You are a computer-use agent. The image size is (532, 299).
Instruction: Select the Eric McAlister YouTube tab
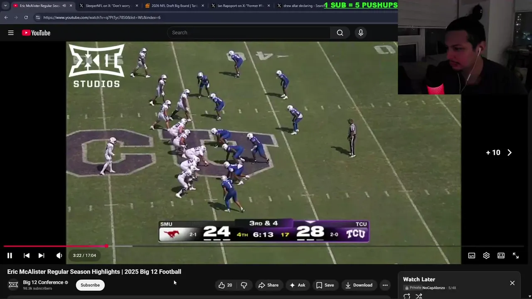39,6
